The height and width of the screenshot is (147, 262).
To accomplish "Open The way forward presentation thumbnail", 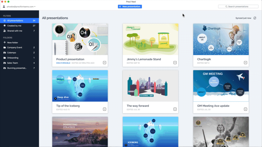I will [x=150, y=86].
